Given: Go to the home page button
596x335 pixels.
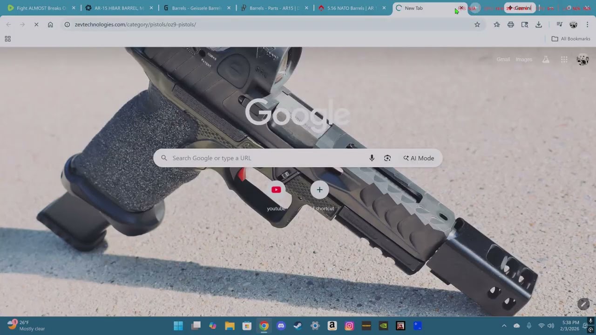Looking at the screenshot, I should 50,25.
